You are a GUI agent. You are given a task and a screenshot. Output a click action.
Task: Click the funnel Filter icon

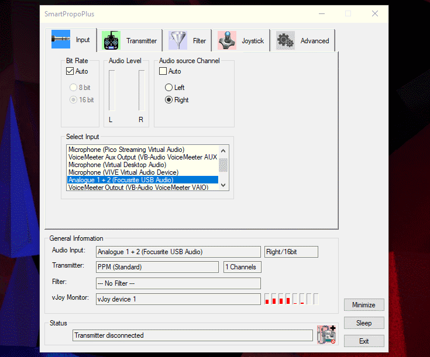tap(178, 40)
